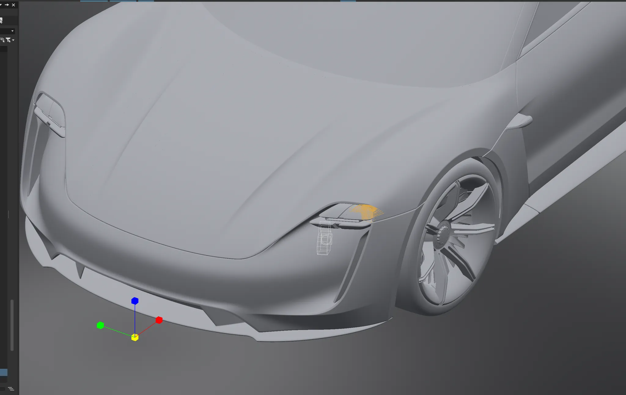Activate the object select cursor tool
This screenshot has width=626, height=395.
tap(1, 20)
